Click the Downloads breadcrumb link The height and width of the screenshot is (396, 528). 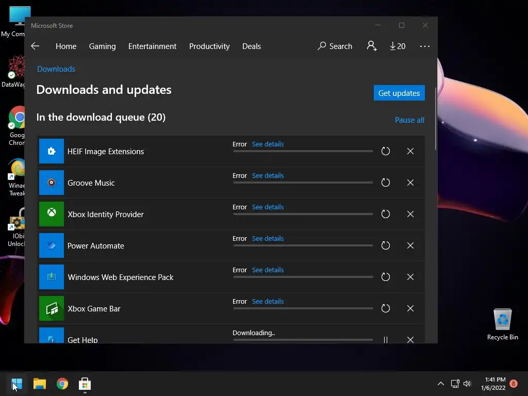(x=56, y=69)
